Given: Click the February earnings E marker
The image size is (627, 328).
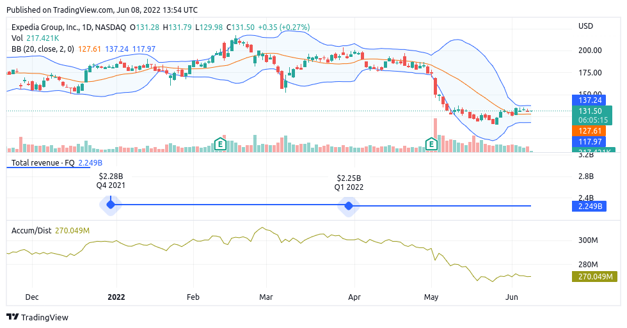Looking at the screenshot, I should click(220, 144).
